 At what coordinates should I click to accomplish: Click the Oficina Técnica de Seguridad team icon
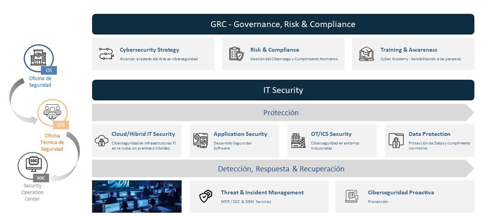52,113
